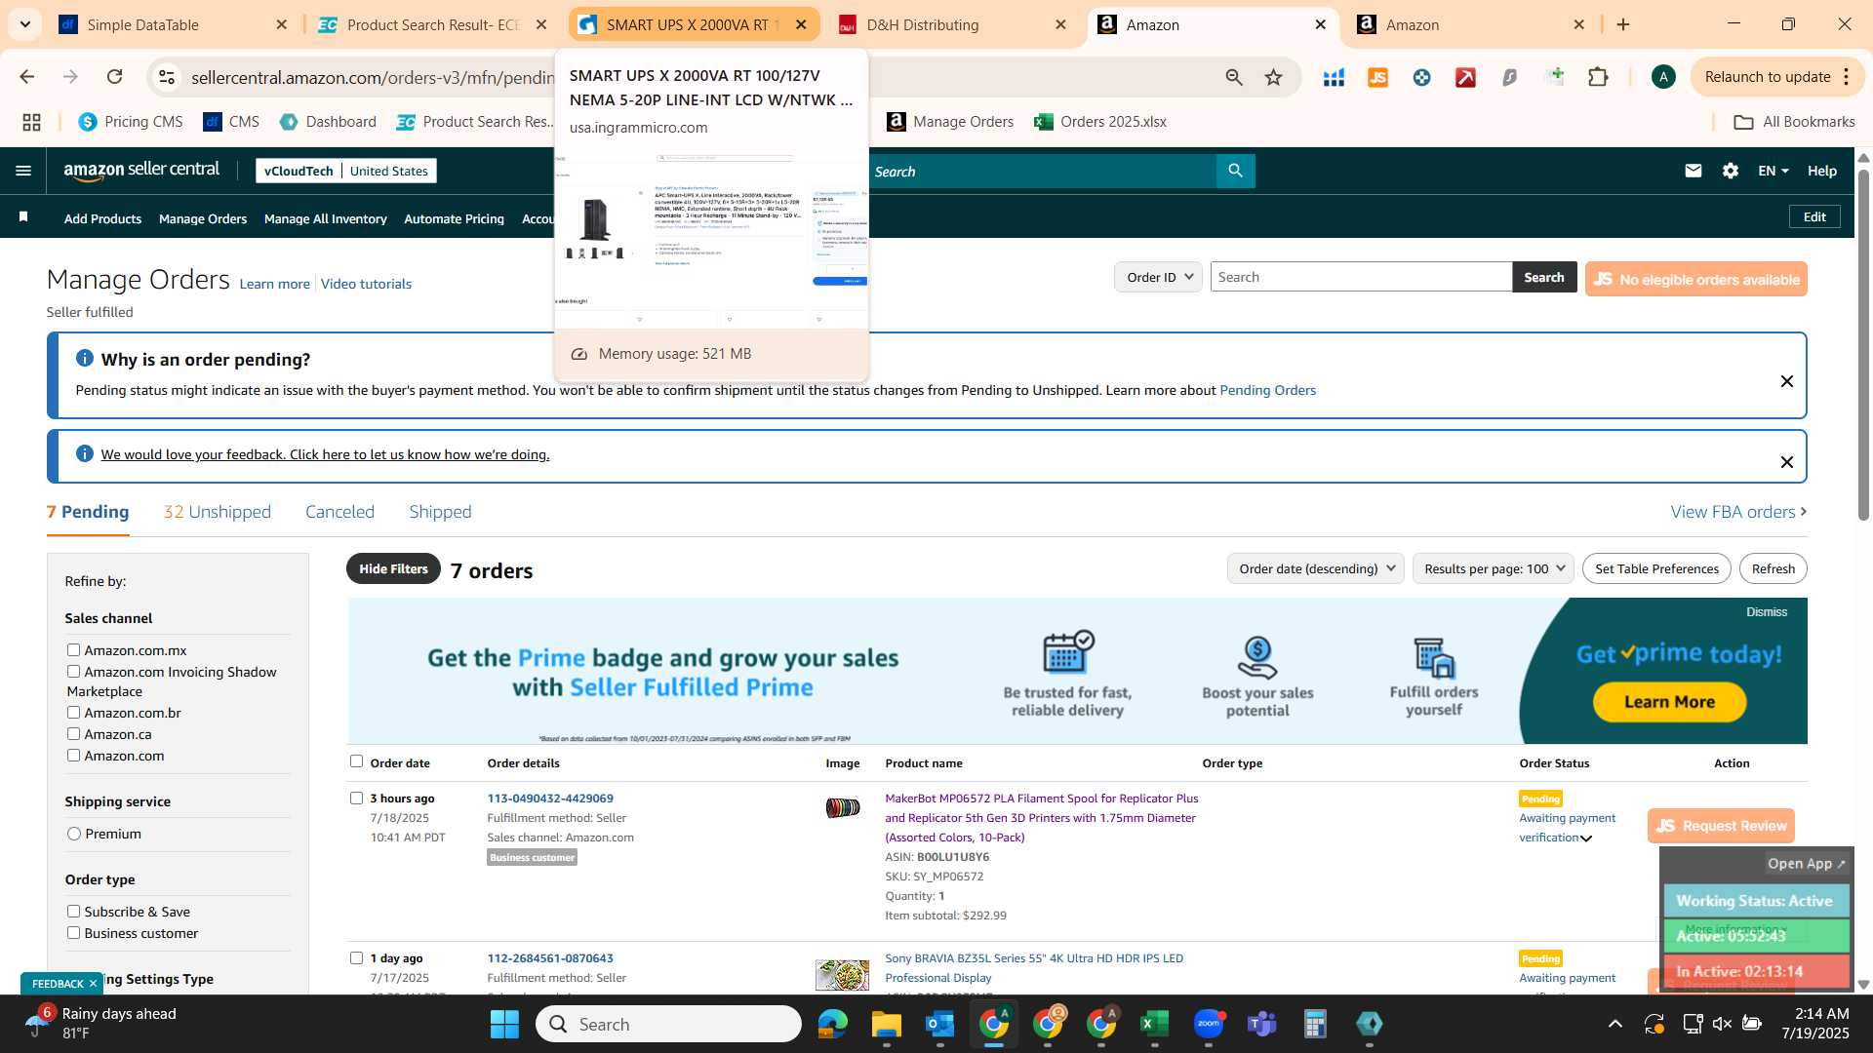Select order 113-0490432-4429069 checkbox

click(x=356, y=798)
